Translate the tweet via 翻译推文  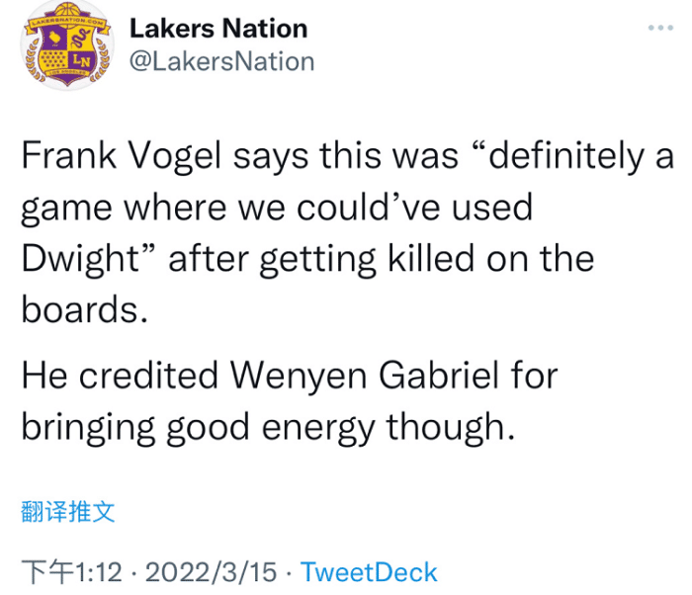tap(68, 511)
